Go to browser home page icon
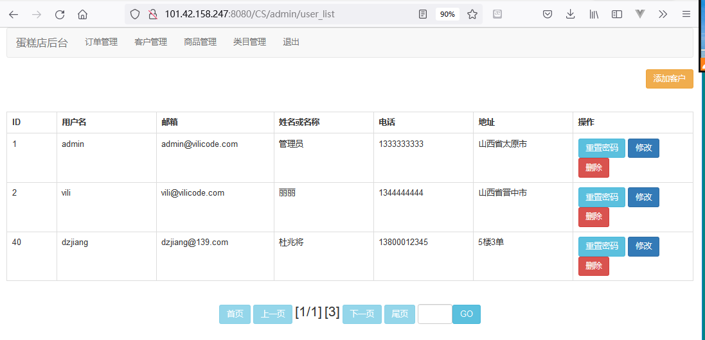Screen dimensions: 705x340 click(82, 14)
